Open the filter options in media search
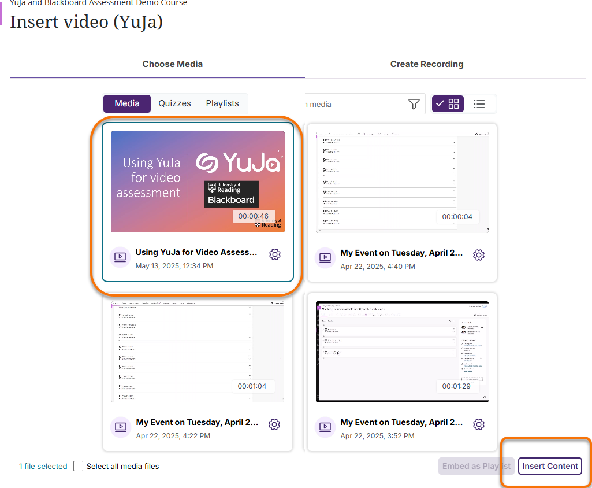The height and width of the screenshot is (488, 592). 414,103
